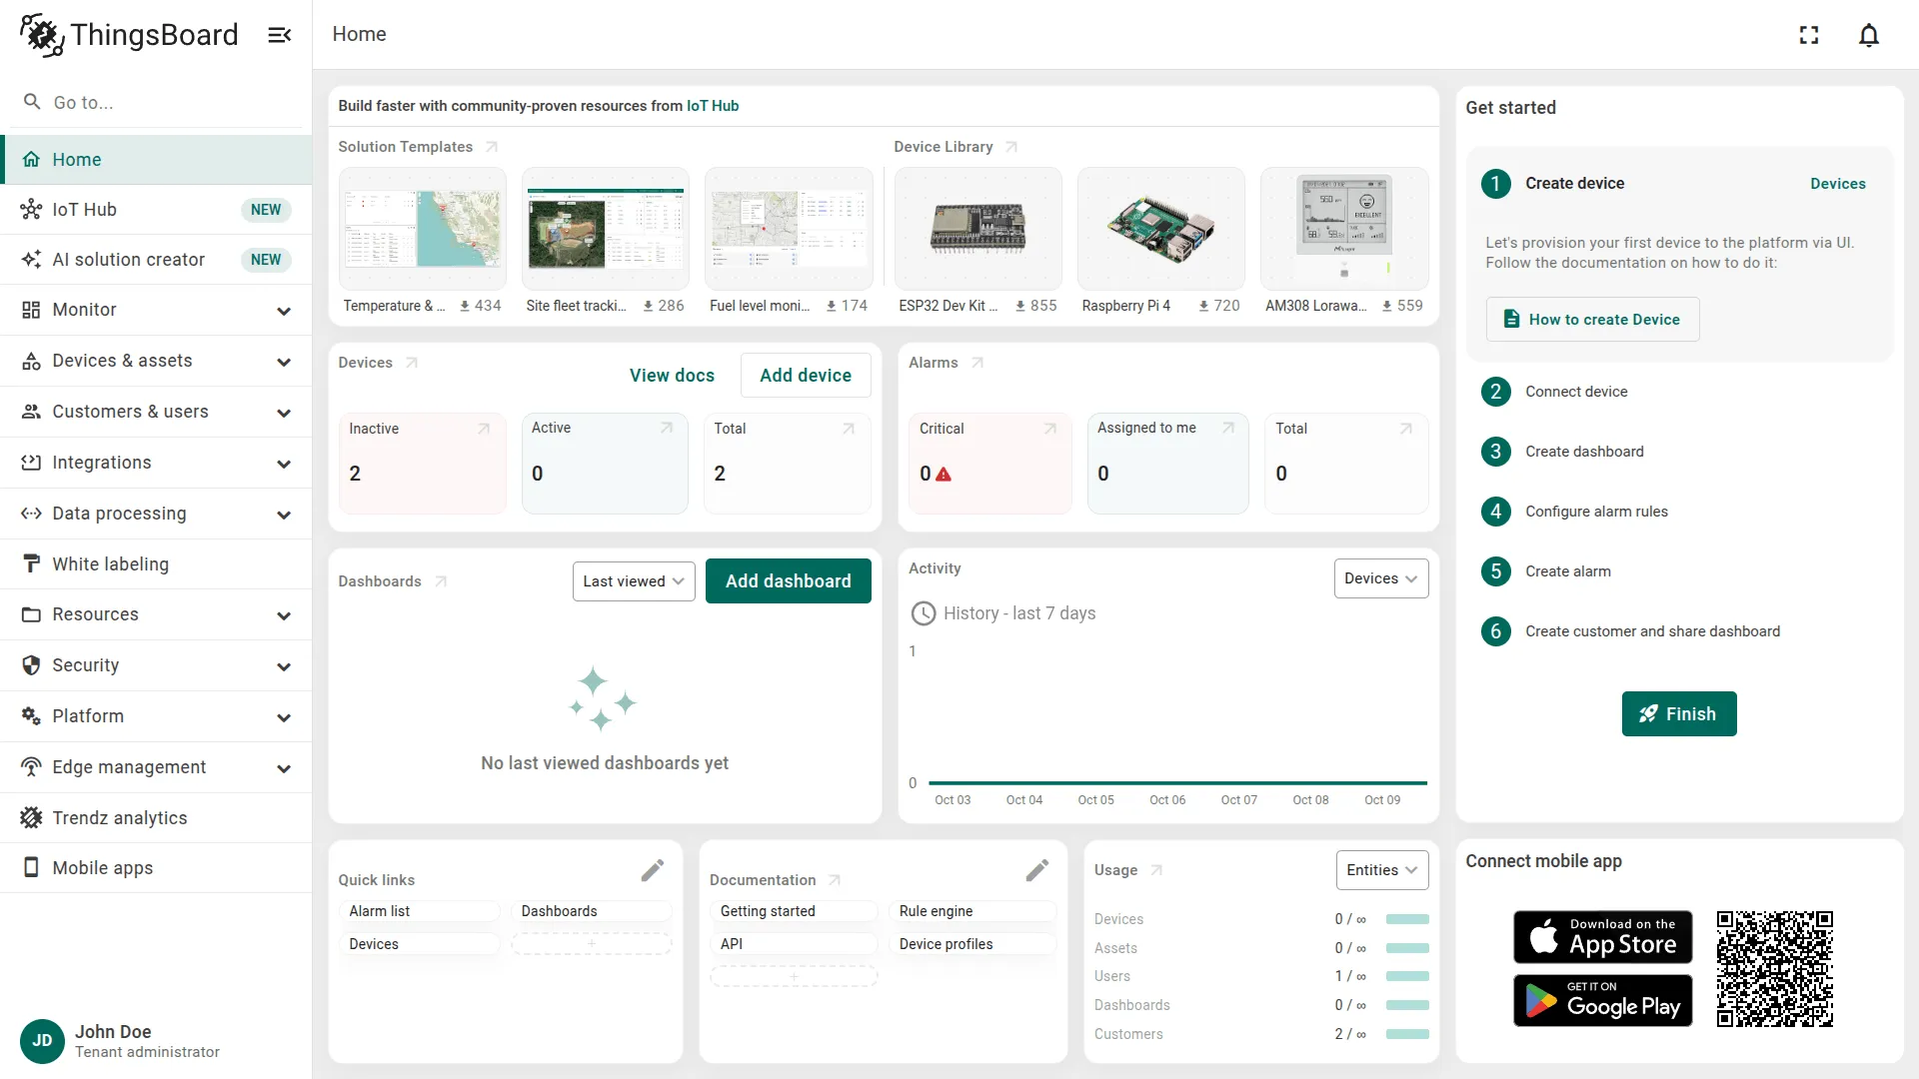Image resolution: width=1919 pixels, height=1079 pixels.
Task: Toggle fullscreen mode icon
Action: [x=1809, y=35]
